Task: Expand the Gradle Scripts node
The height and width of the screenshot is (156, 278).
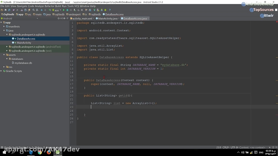Action: [x=1, y=71]
